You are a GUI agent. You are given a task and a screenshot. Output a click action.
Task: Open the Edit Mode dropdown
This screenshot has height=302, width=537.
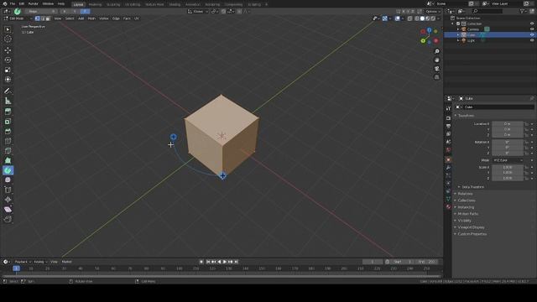(x=18, y=18)
